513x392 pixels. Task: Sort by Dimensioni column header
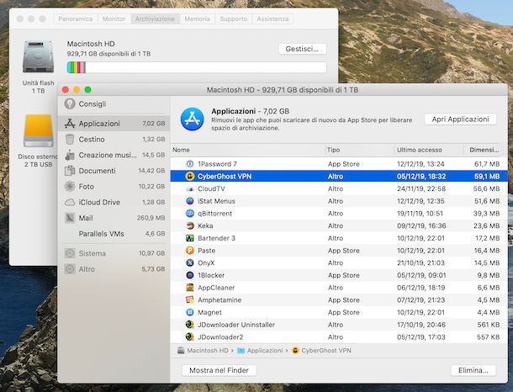484,150
